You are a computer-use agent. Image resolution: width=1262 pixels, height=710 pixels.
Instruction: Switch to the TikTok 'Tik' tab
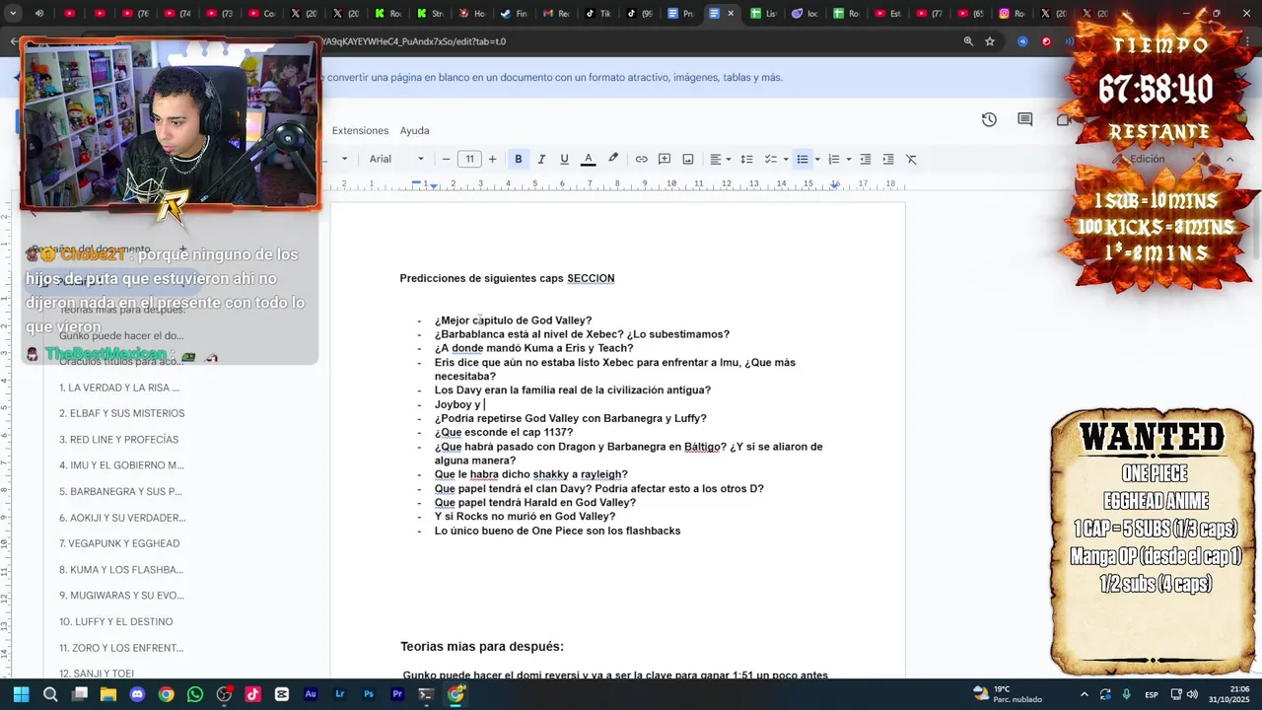[597, 14]
